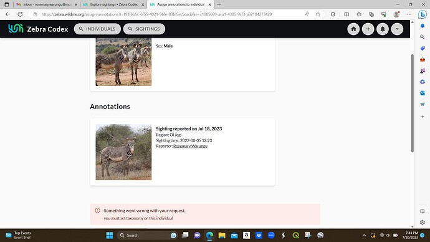Click the annotation zebra photo thumbnail
Screen dimensions: 430x242
[x=123, y=152]
